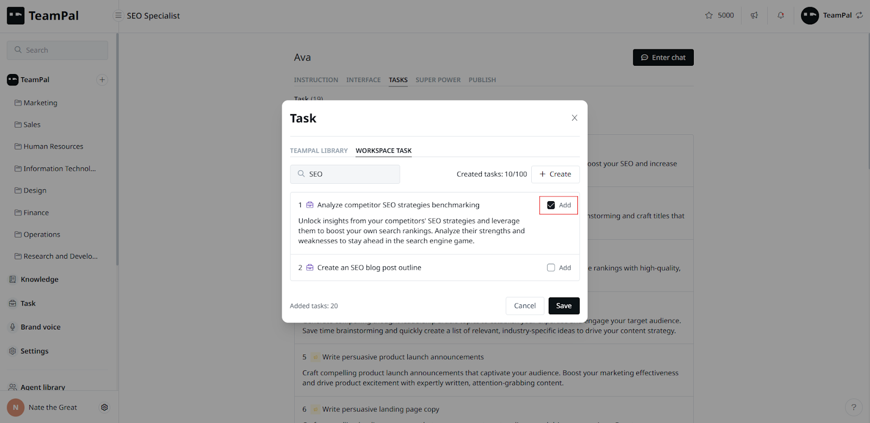This screenshot has height=423, width=870.
Task: Uncheck Add for Analyze competitor SEO strategies
Action: 551,205
